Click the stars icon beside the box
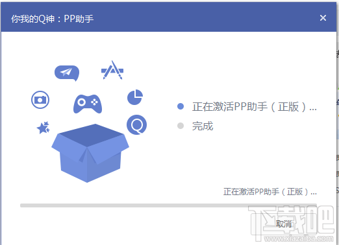 (x=44, y=128)
